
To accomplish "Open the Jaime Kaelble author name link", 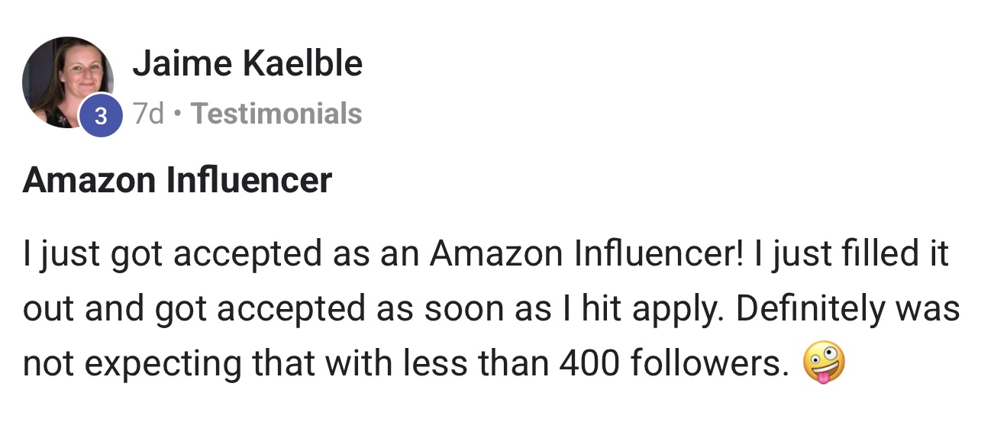I will point(247,63).
